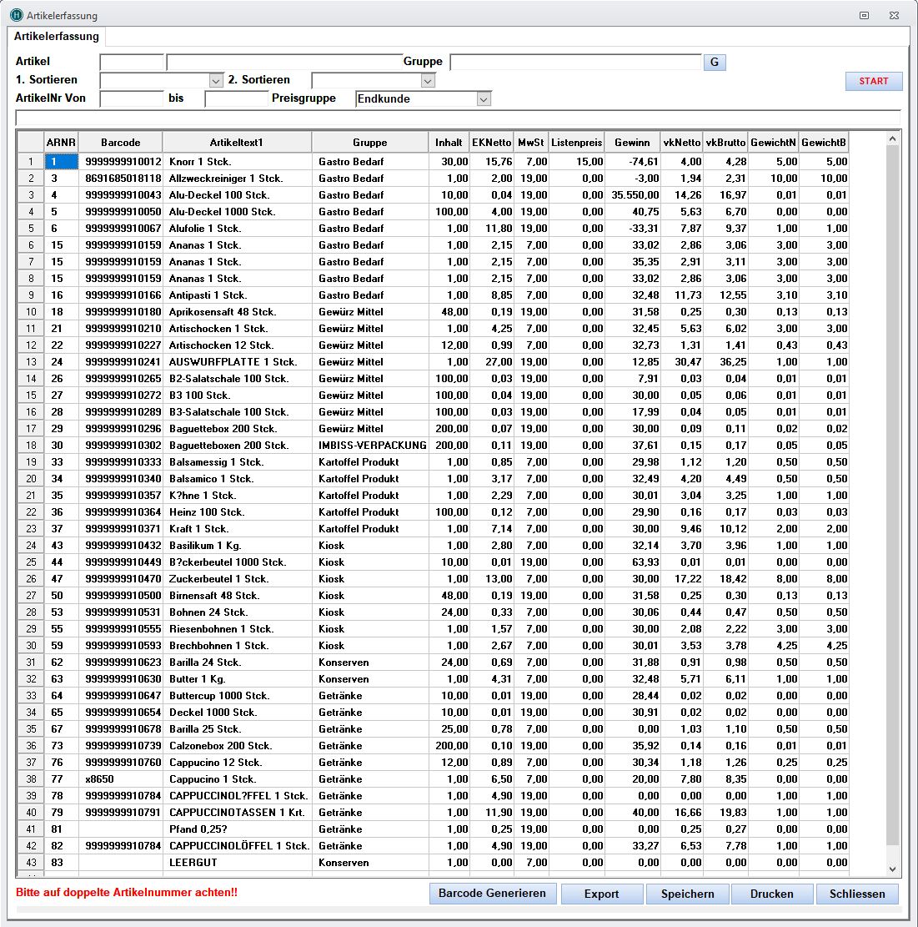Select row 13 AUSWURFPLATTE 1 Stck. cell

[x=237, y=362]
